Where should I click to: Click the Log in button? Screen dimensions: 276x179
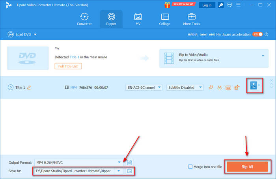pyautogui.click(x=207, y=5)
